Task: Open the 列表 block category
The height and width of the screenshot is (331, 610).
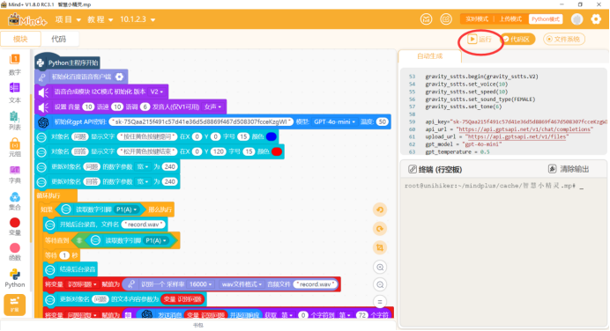Action: 14,121
